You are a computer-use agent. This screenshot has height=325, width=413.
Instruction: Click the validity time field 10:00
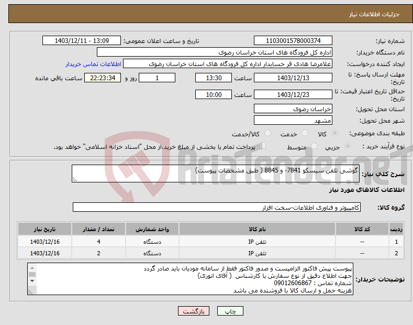pos(214,94)
